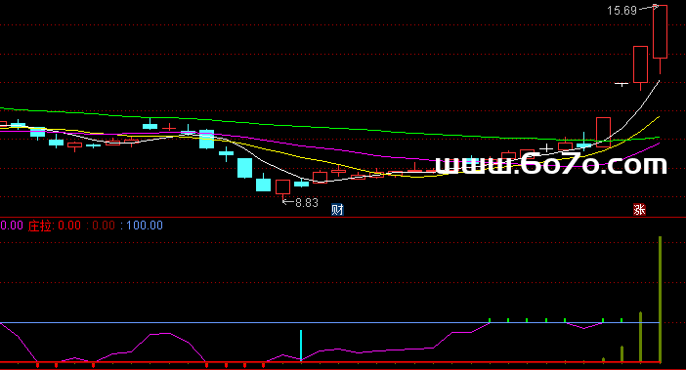Click the magenta indicator curve's left hump
Viewport: 686px width, 370px height.
[x=159, y=334]
